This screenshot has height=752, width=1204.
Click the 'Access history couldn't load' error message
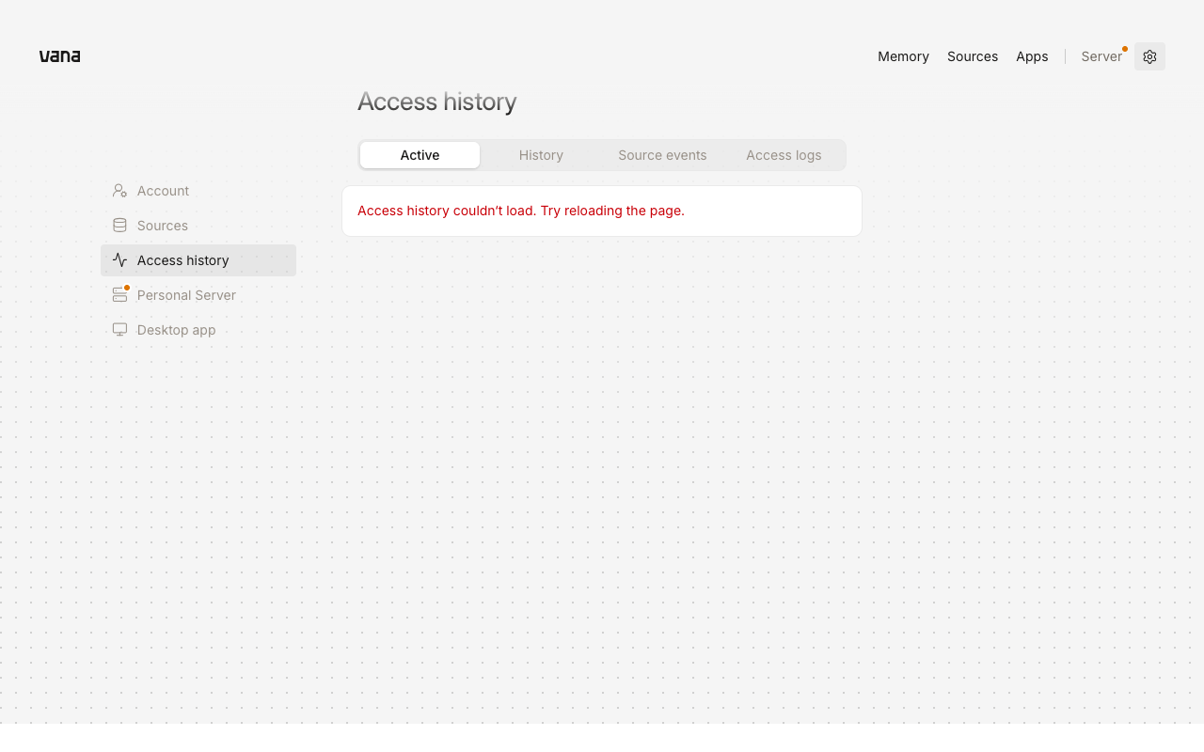tap(521, 211)
